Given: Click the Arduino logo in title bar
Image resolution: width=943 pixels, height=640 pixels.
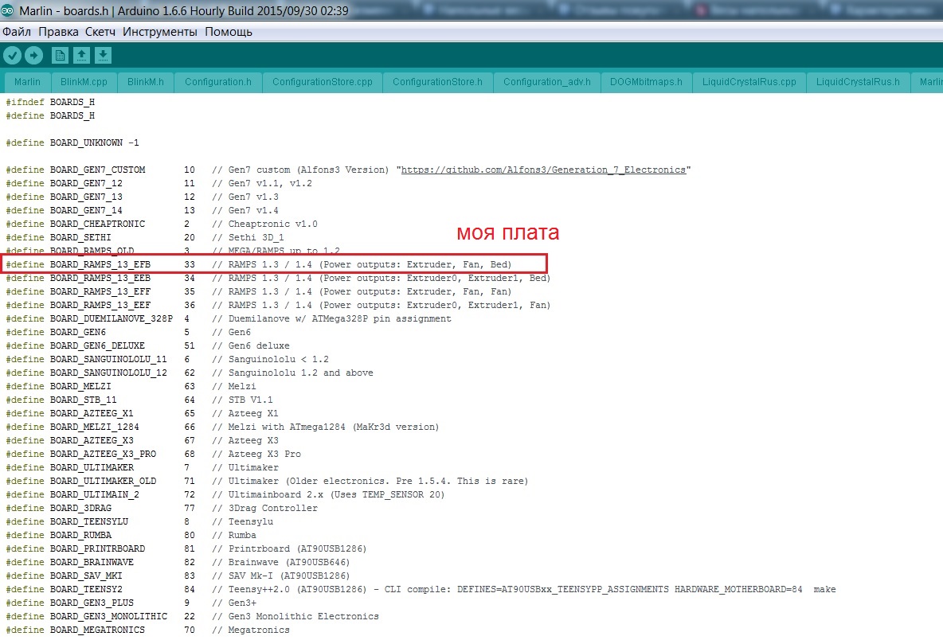Looking at the screenshot, I should click(x=8, y=10).
